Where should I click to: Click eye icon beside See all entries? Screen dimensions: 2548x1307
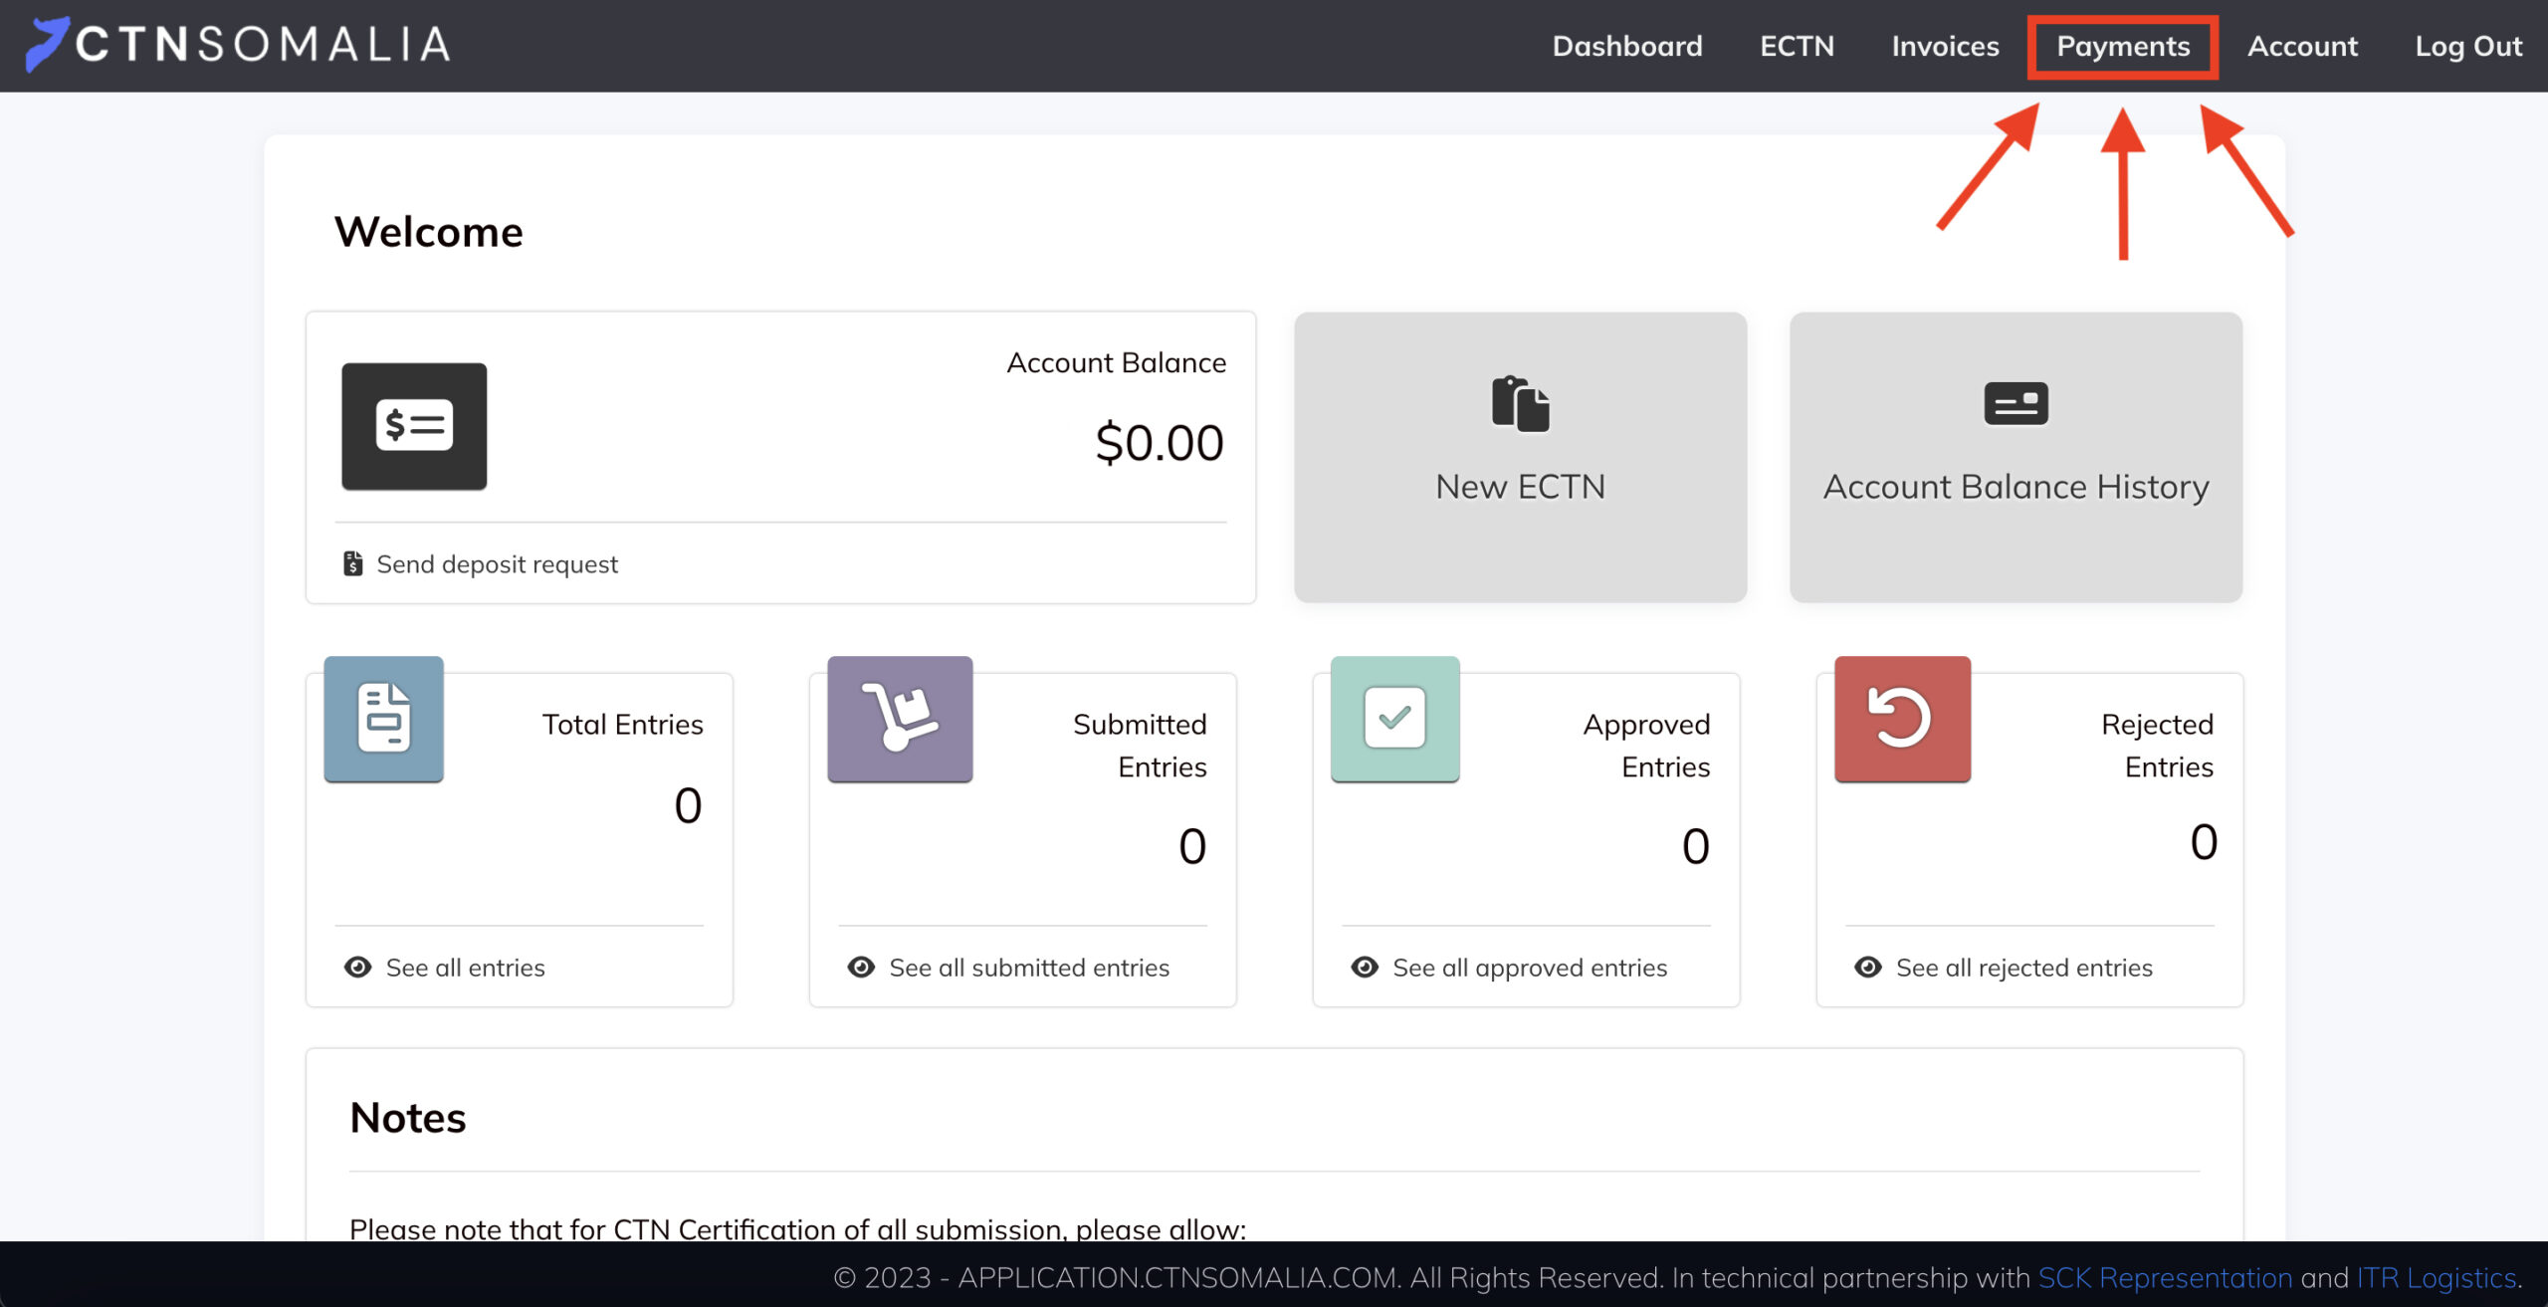[x=357, y=968]
